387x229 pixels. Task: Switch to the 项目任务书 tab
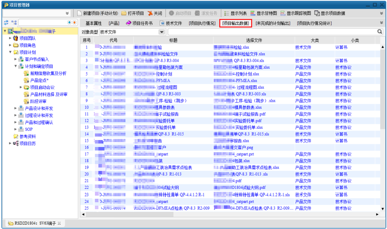coord(139,23)
